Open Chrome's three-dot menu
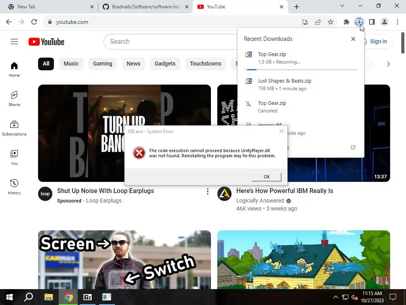Screen dimensions: 406x305 (397, 22)
